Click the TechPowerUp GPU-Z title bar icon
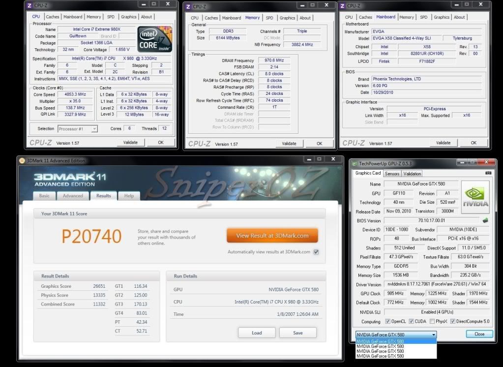Image resolution: width=503 pixels, height=367 pixels. pos(354,163)
